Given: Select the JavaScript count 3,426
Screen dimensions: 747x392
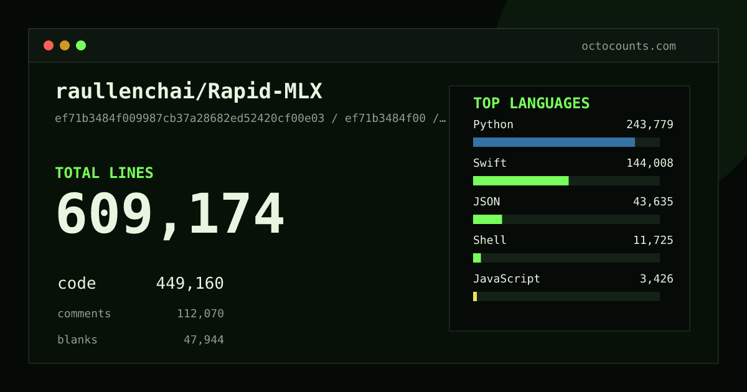Looking at the screenshot, I should (x=657, y=279).
